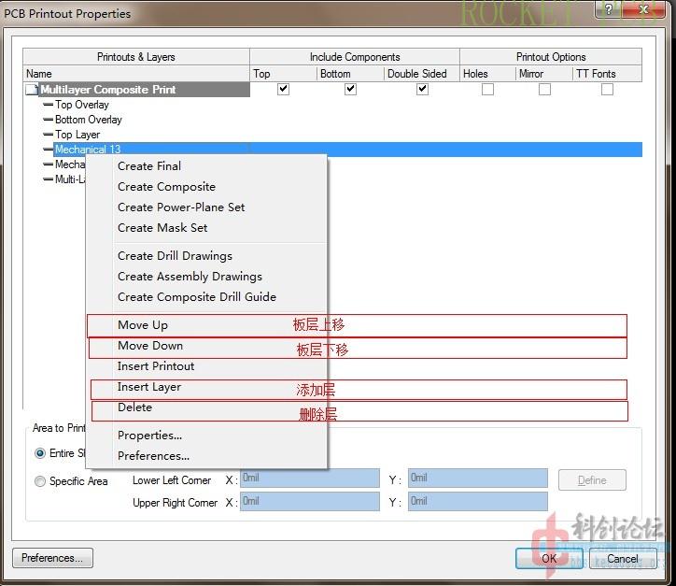The width and height of the screenshot is (676, 586).
Task: Click the Multilayer Composite Print page icon
Action: coord(33,90)
